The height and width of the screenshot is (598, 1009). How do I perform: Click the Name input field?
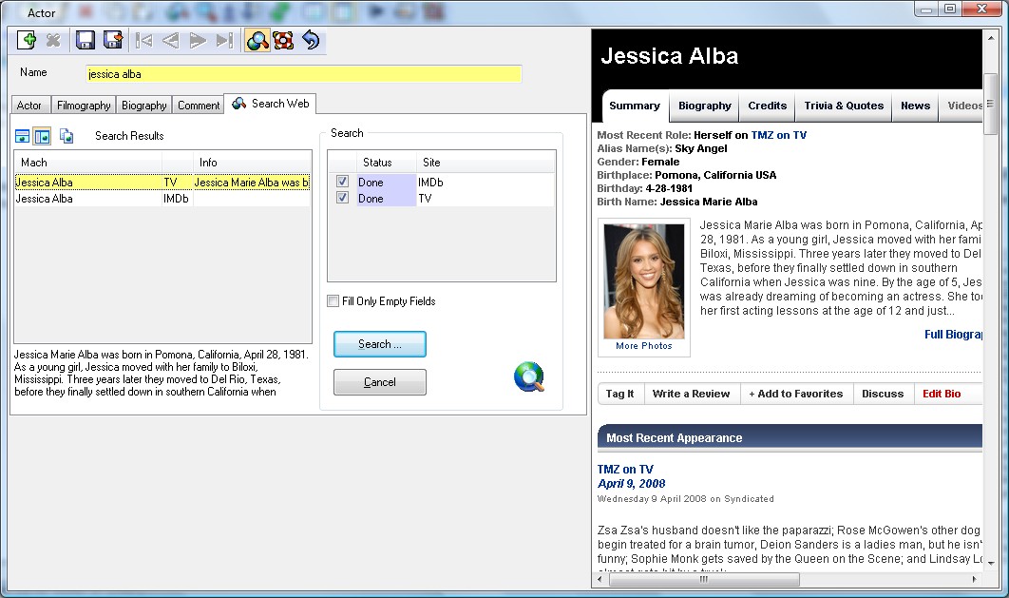point(304,74)
